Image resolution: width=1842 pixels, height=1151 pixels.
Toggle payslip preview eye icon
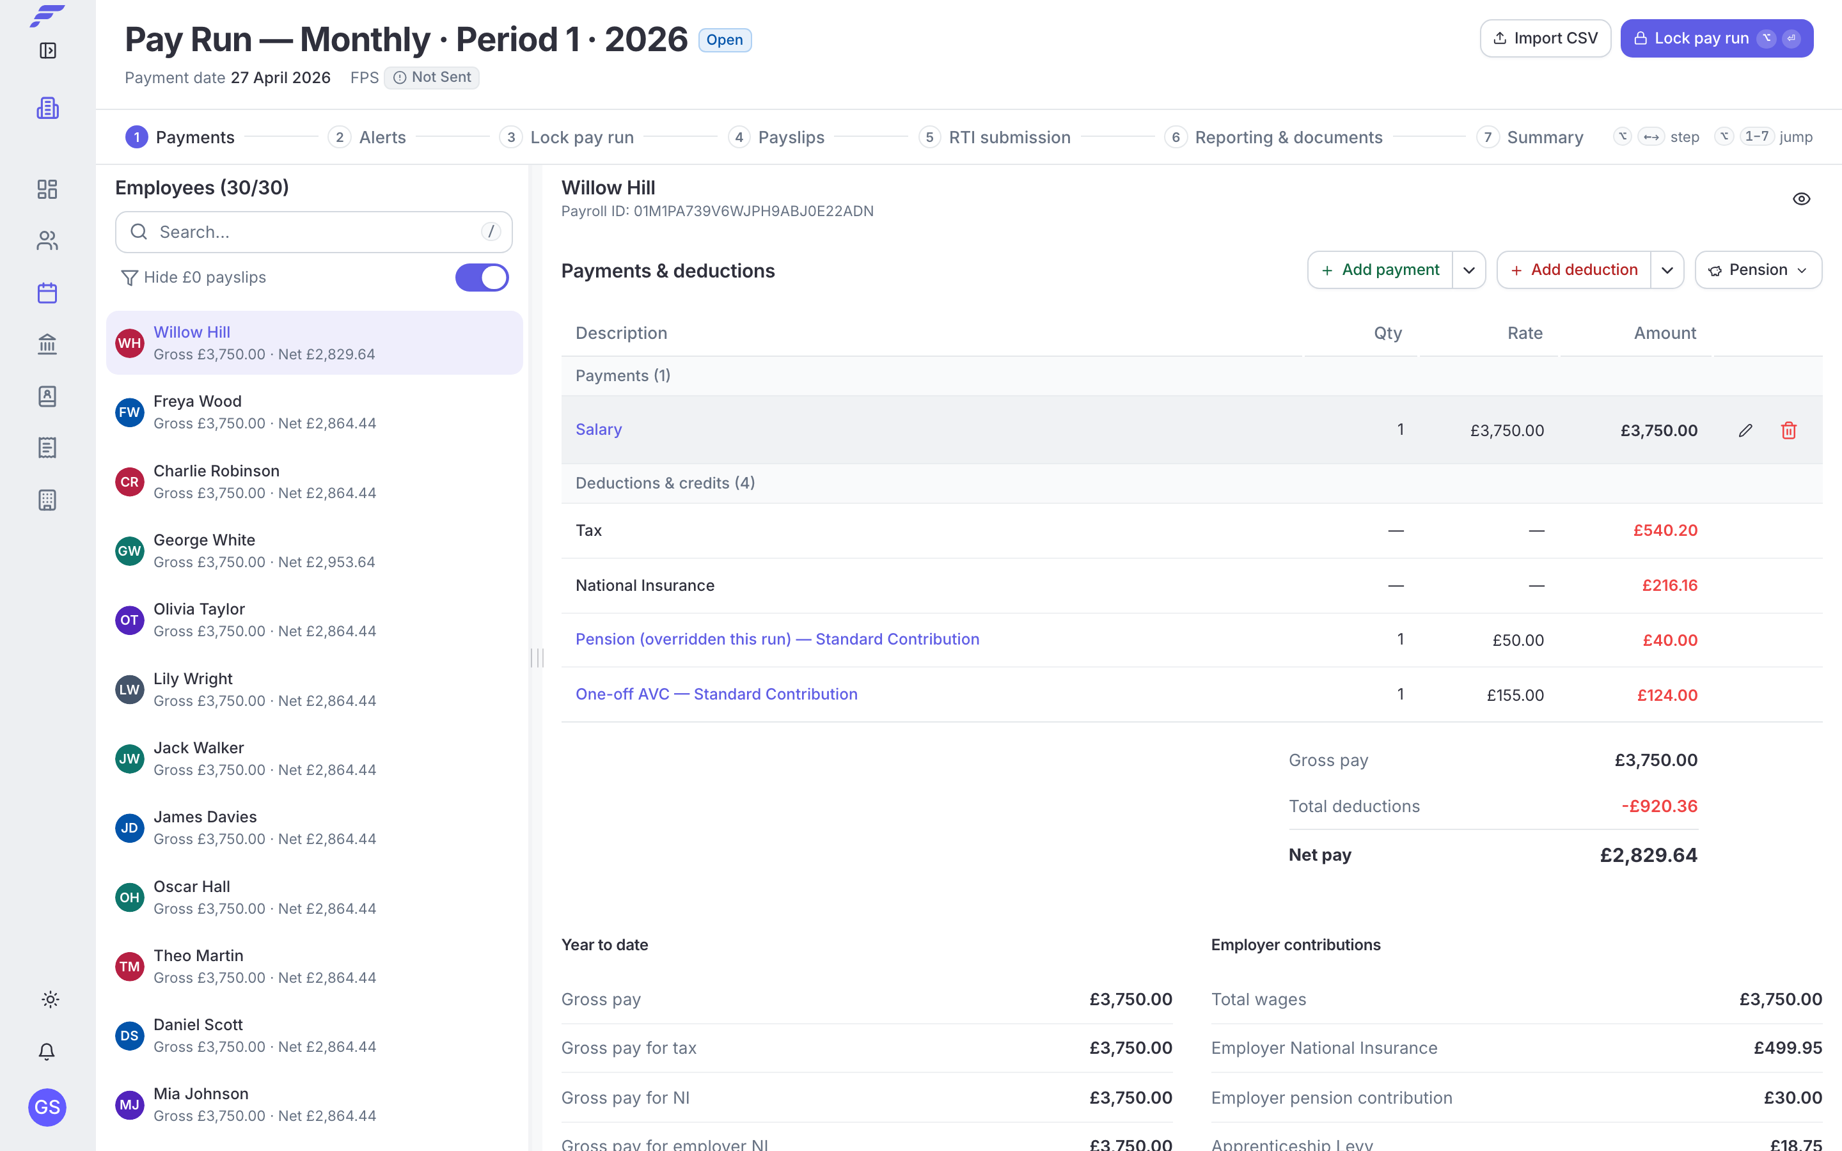1801,199
